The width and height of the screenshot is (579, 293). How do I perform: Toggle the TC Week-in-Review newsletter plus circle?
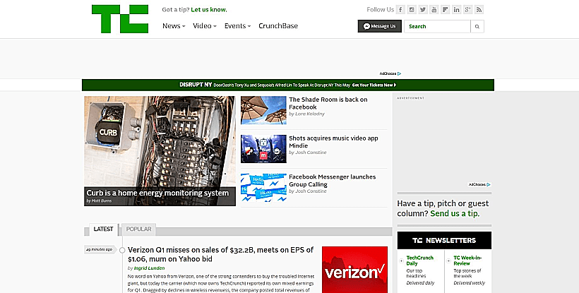click(x=448, y=261)
